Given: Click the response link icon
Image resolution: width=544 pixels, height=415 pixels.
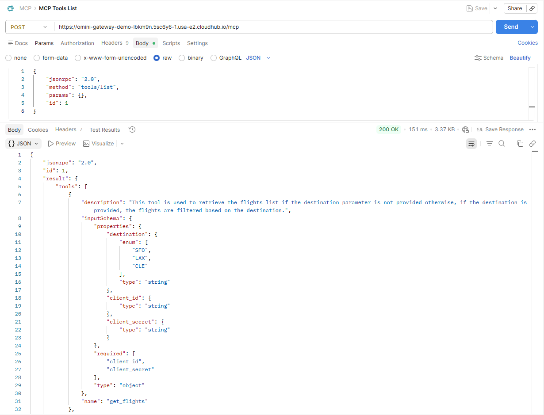Looking at the screenshot, I should point(533,144).
